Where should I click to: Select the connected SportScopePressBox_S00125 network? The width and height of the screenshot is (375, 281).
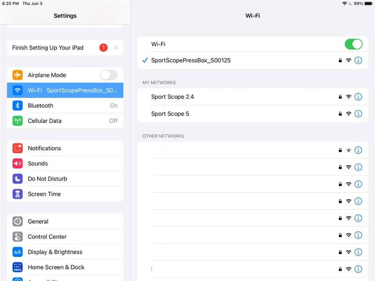tap(253, 60)
